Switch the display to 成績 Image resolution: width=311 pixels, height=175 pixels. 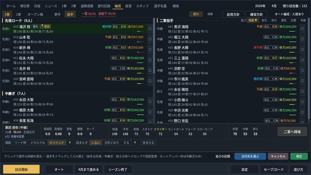[x=210, y=14]
